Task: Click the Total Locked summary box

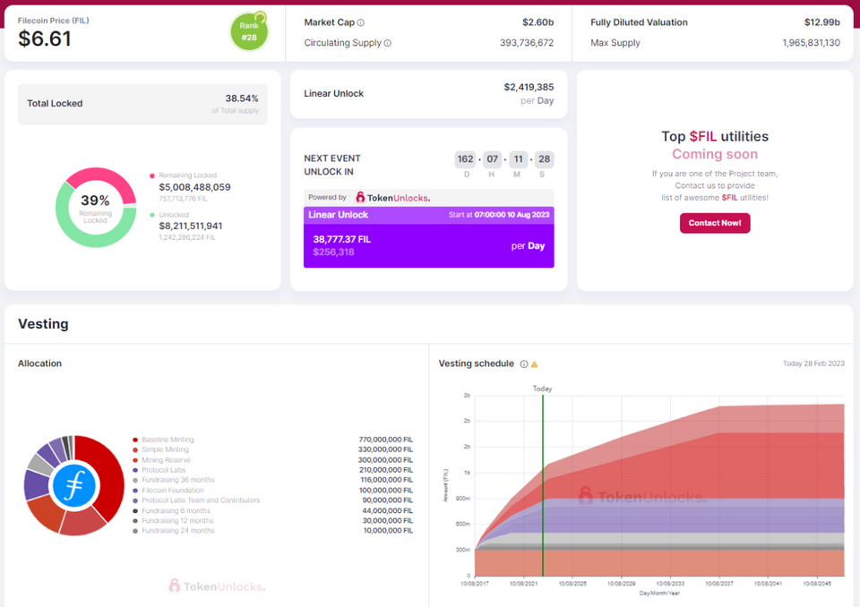Action: coord(142,104)
